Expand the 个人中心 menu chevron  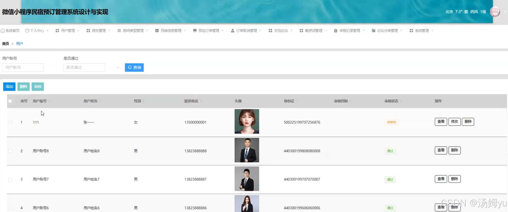click(47, 31)
